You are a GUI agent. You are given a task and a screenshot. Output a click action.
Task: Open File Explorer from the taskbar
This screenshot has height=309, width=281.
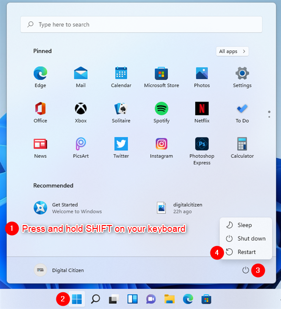(169, 299)
